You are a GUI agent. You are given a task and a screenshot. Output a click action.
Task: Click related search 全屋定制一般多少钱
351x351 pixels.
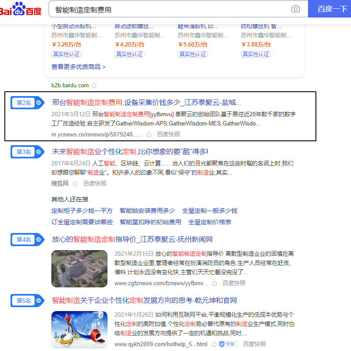210,211
